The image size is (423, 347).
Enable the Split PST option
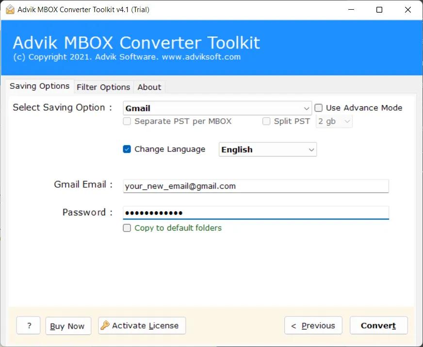tap(266, 121)
